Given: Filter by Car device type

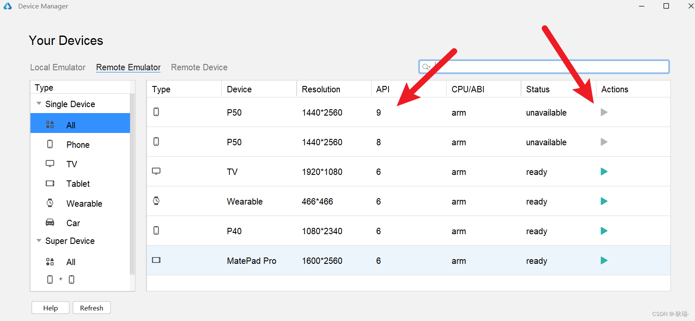Looking at the screenshot, I should click(73, 223).
